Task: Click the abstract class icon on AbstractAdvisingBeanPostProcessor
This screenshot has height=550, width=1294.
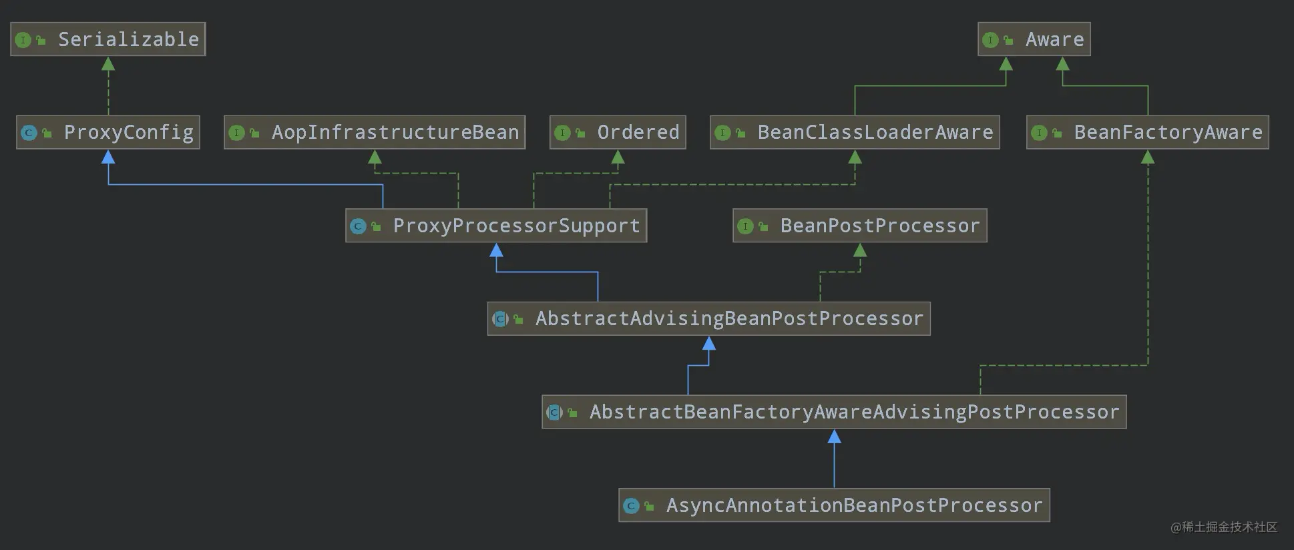Action: coord(500,319)
